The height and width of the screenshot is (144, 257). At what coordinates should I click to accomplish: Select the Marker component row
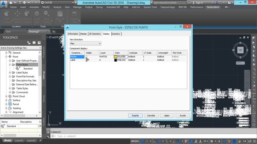(x=77, y=57)
